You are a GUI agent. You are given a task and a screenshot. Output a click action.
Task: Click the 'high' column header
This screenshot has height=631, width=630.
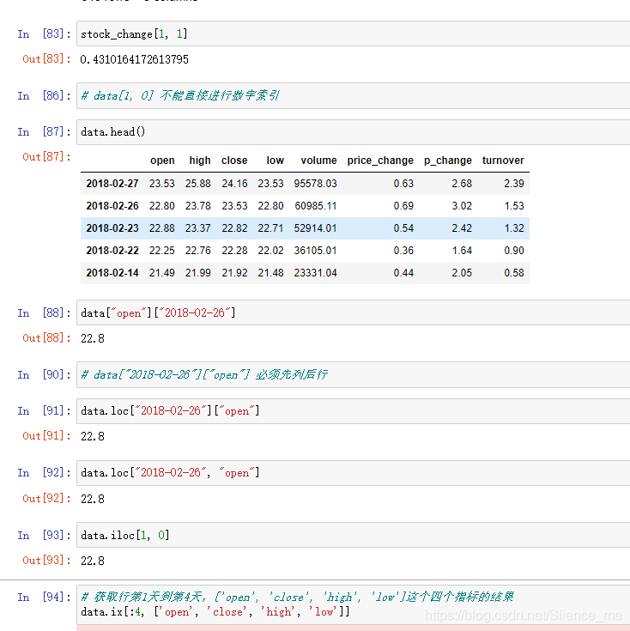[200, 161]
